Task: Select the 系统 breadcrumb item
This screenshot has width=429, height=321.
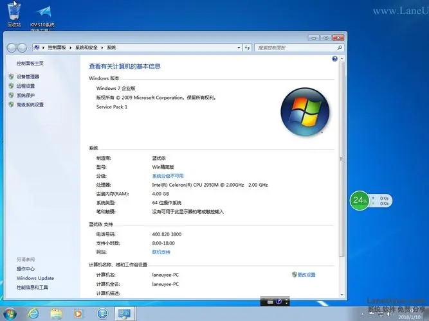Action: pyautogui.click(x=111, y=48)
